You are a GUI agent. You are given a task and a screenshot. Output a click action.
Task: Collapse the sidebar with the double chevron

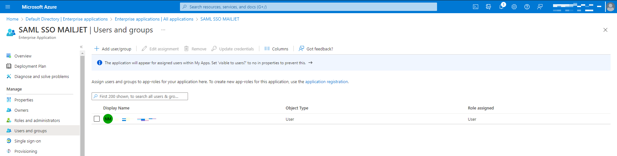point(81,47)
